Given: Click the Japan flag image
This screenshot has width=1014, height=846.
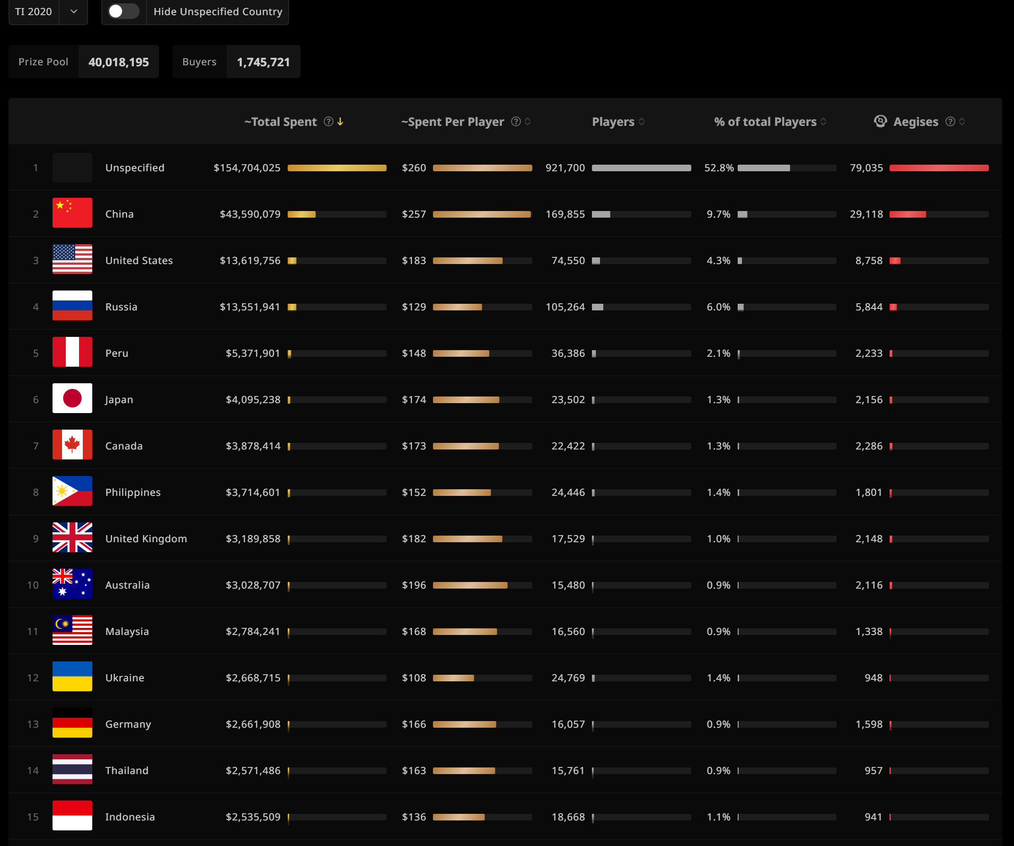Looking at the screenshot, I should click(x=72, y=398).
